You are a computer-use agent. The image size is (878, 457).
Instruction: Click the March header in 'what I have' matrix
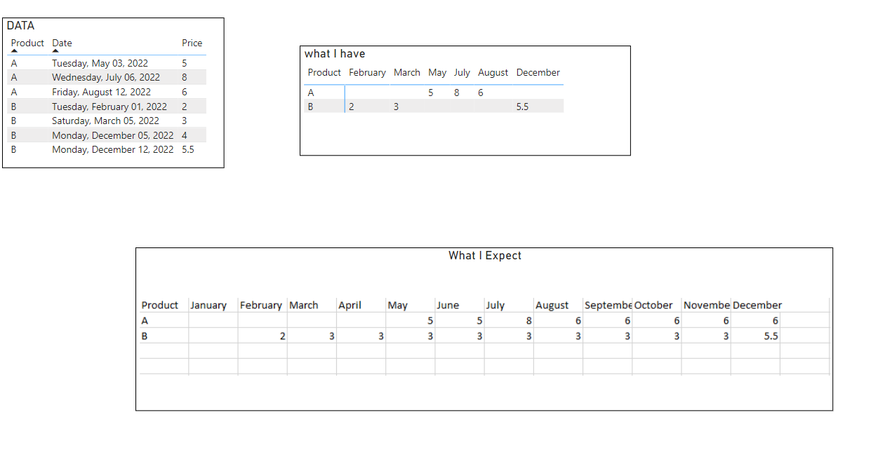pyautogui.click(x=406, y=72)
